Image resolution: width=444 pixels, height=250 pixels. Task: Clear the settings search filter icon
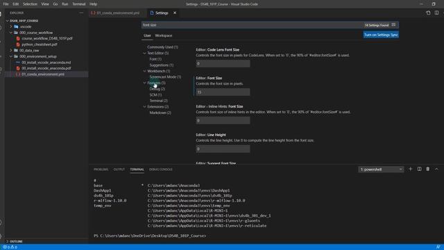point(393,25)
